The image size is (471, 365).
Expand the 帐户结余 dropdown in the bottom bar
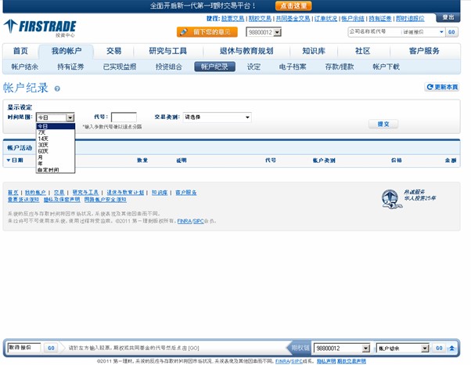click(x=426, y=348)
